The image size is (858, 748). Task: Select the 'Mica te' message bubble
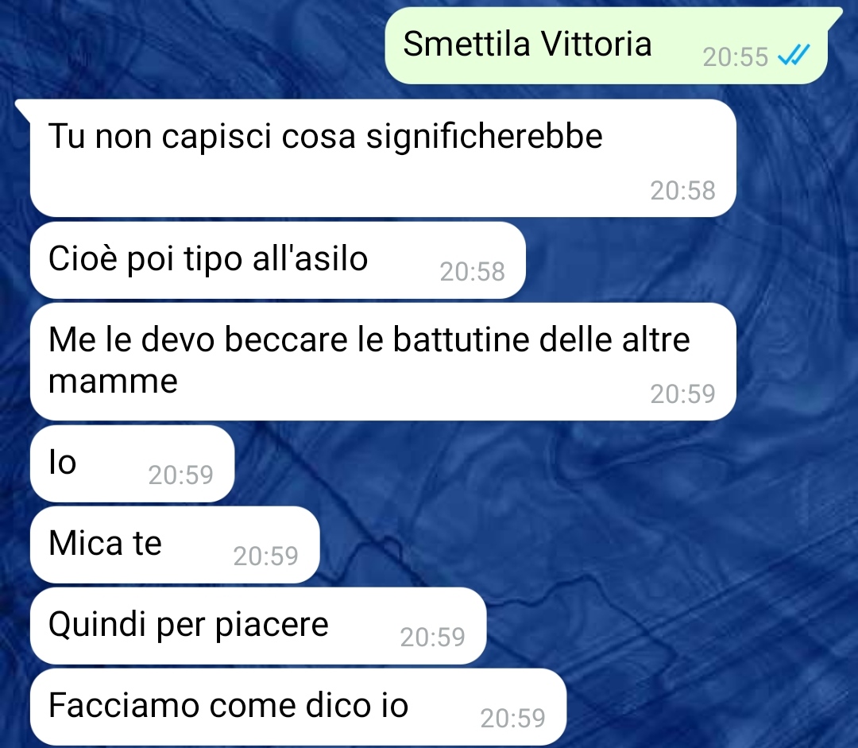[175, 545]
